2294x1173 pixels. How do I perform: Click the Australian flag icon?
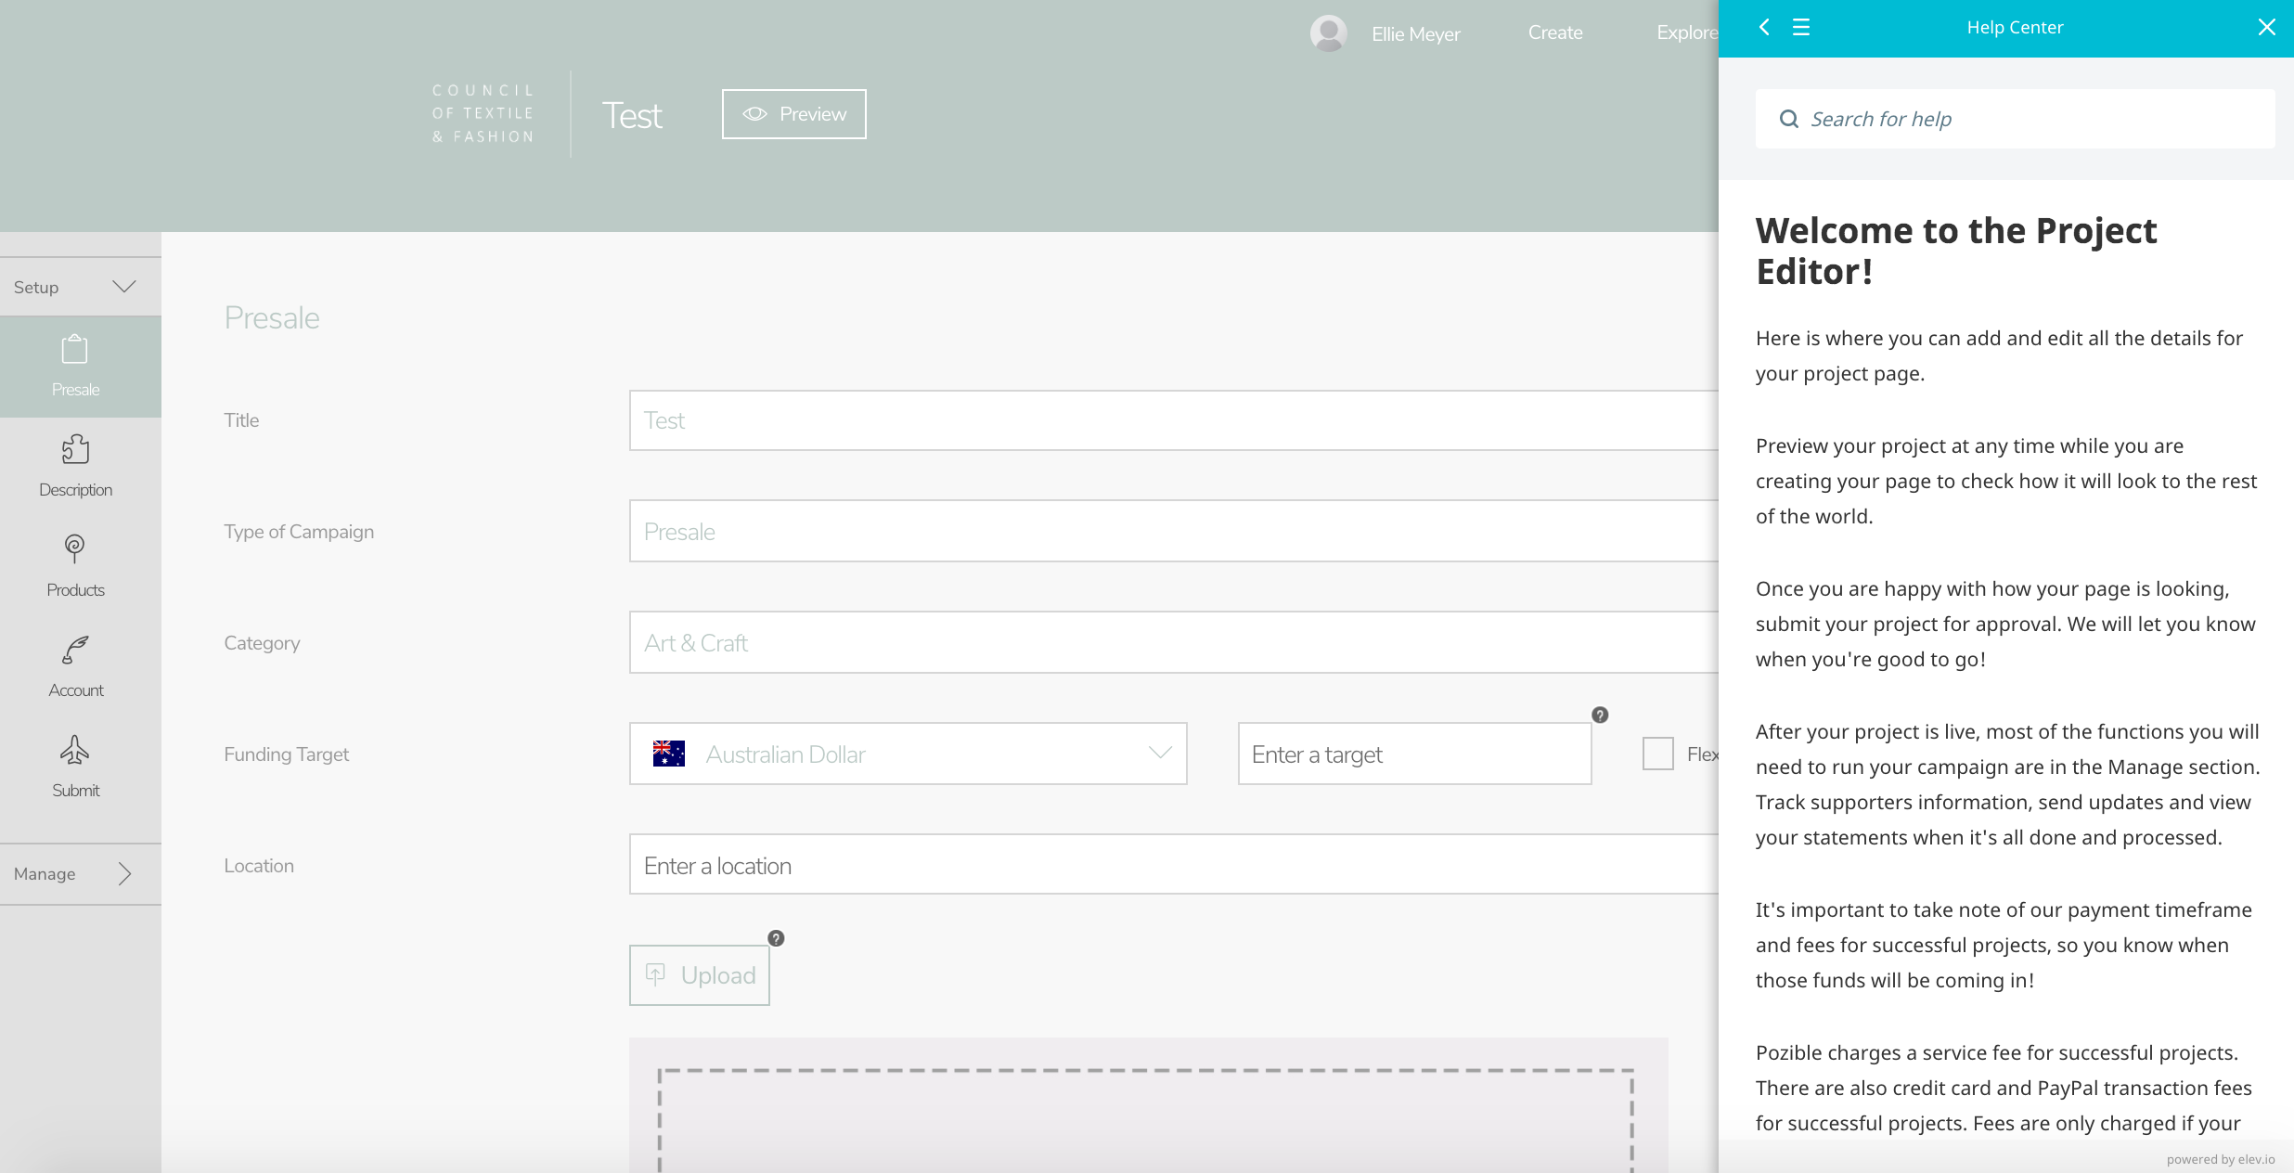pos(668,754)
